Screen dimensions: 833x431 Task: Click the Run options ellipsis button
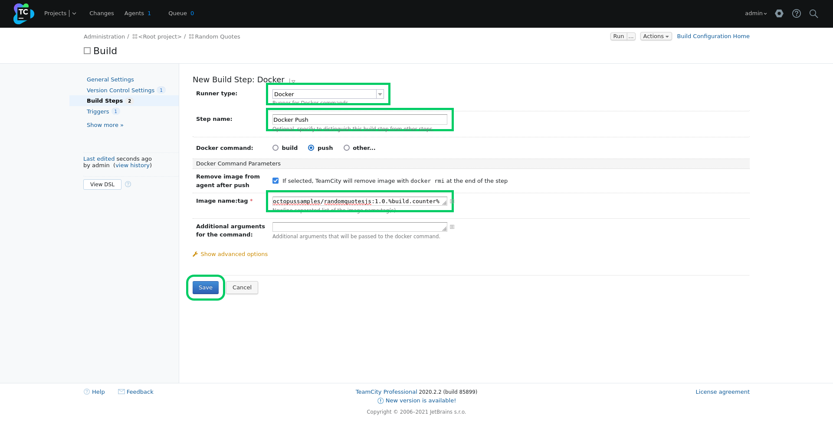[631, 36]
